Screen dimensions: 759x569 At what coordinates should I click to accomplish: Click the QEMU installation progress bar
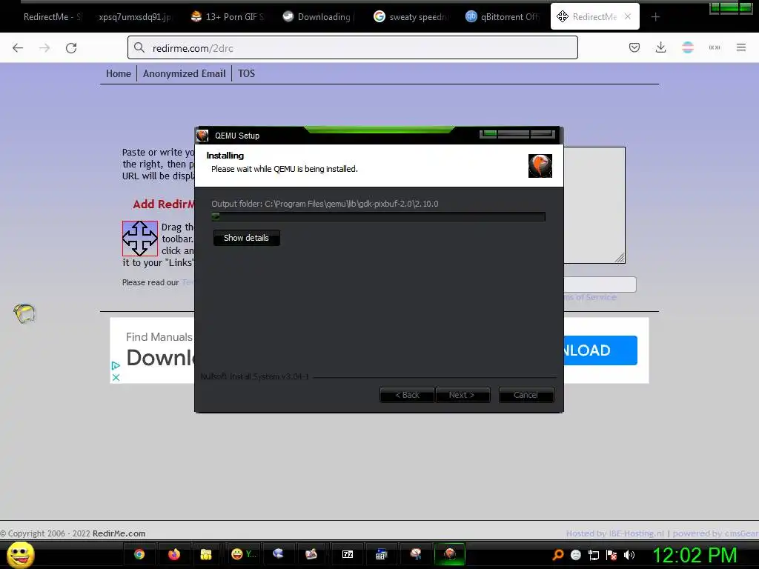pyautogui.click(x=379, y=217)
